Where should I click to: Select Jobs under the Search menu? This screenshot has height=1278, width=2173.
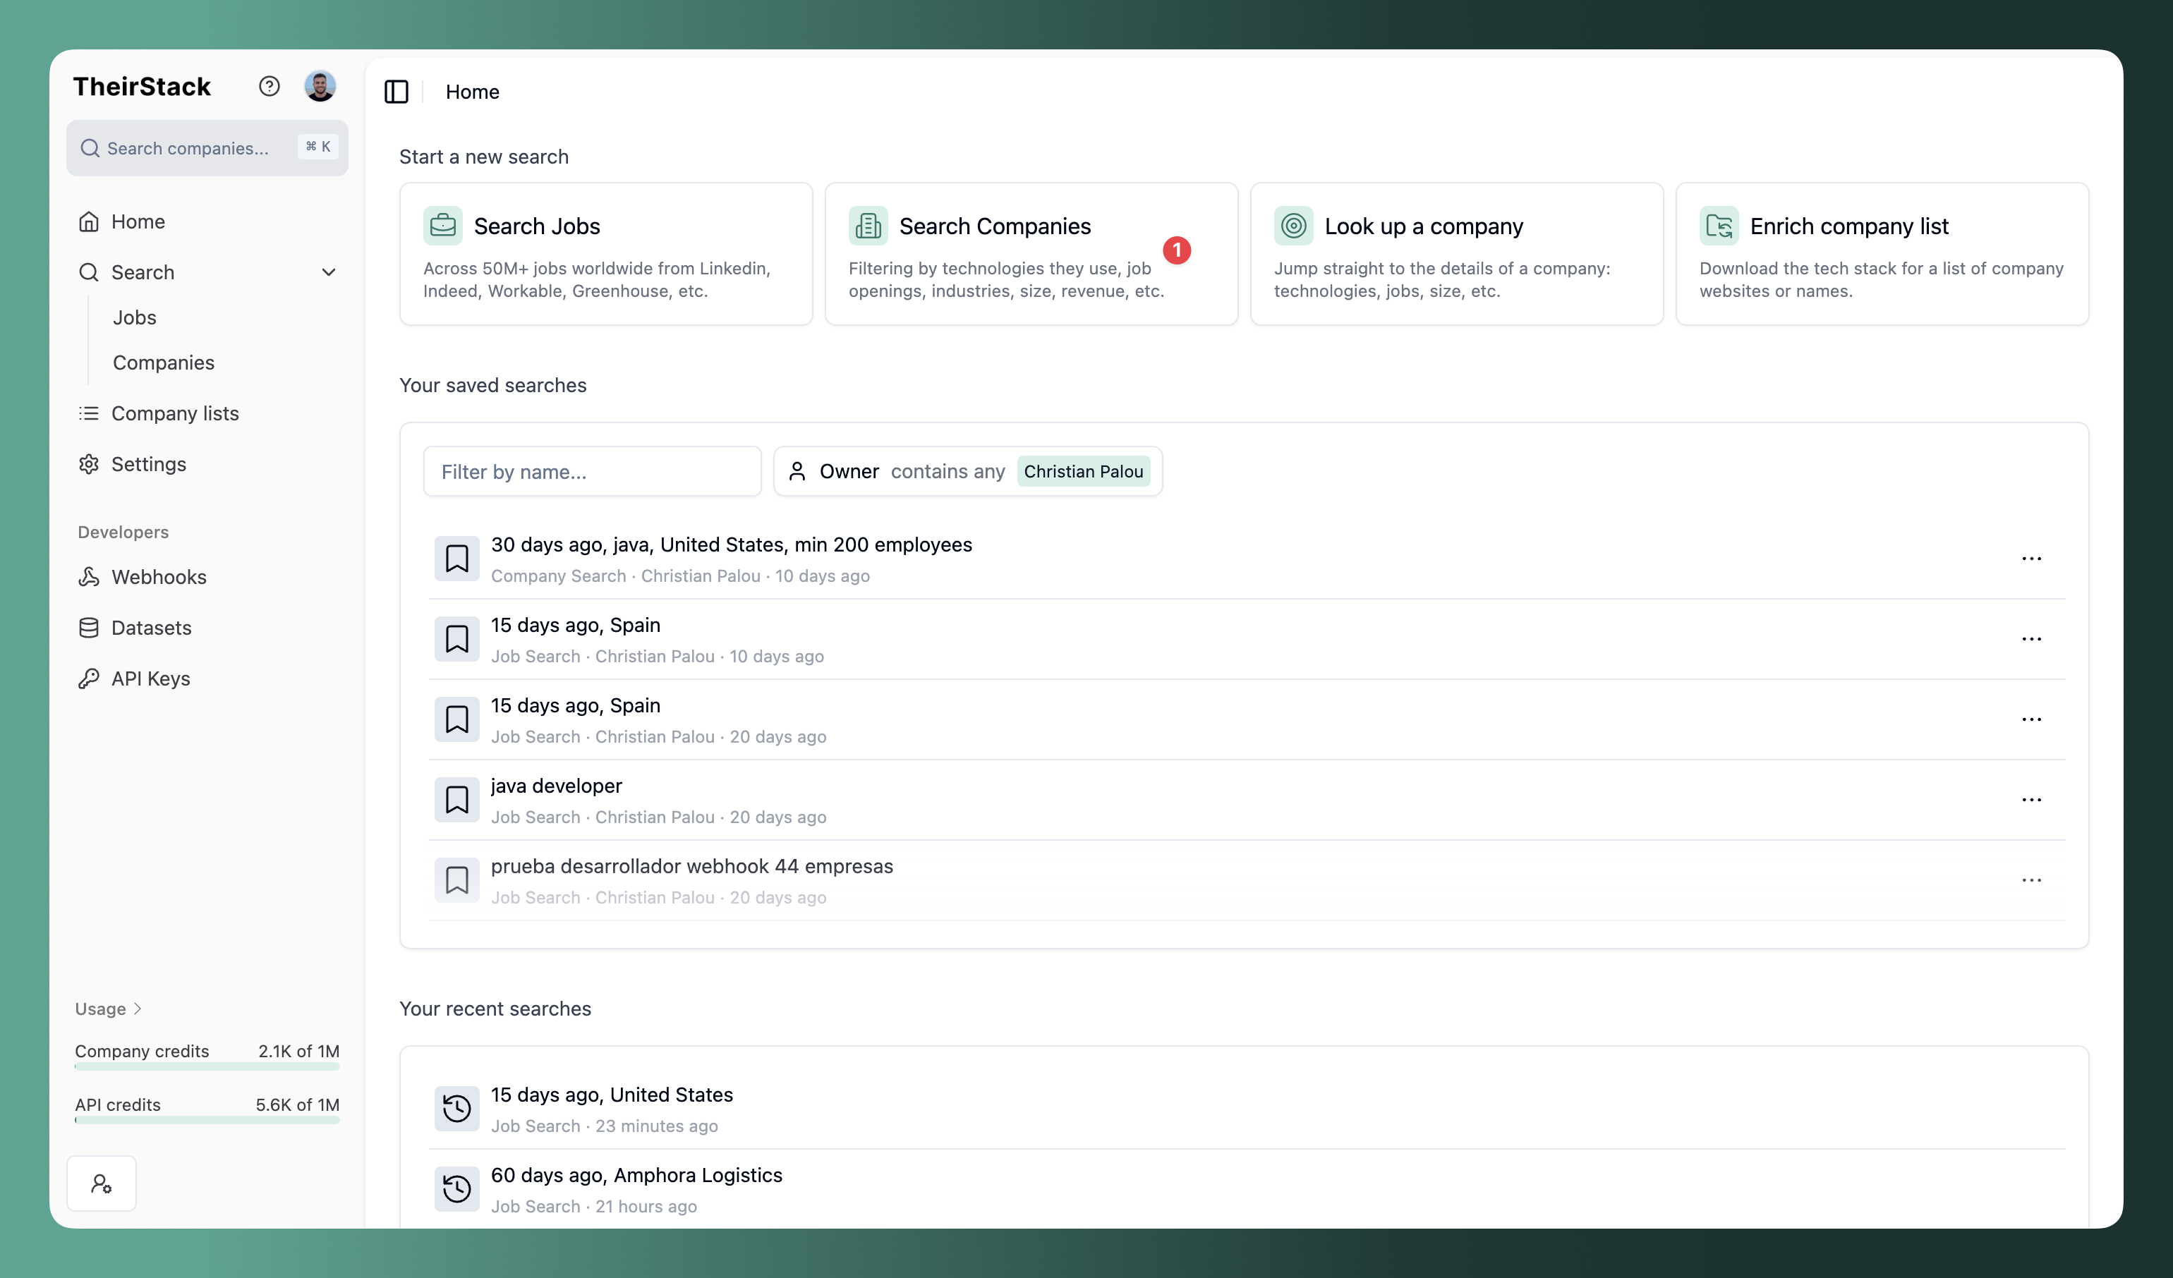tap(135, 317)
